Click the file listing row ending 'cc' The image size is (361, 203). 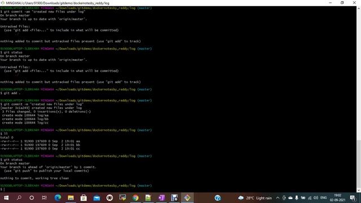40,149
